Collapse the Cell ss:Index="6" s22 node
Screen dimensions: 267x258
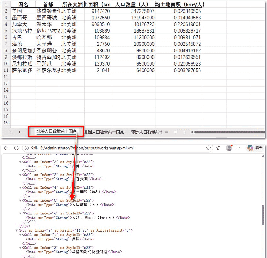coord(20,213)
